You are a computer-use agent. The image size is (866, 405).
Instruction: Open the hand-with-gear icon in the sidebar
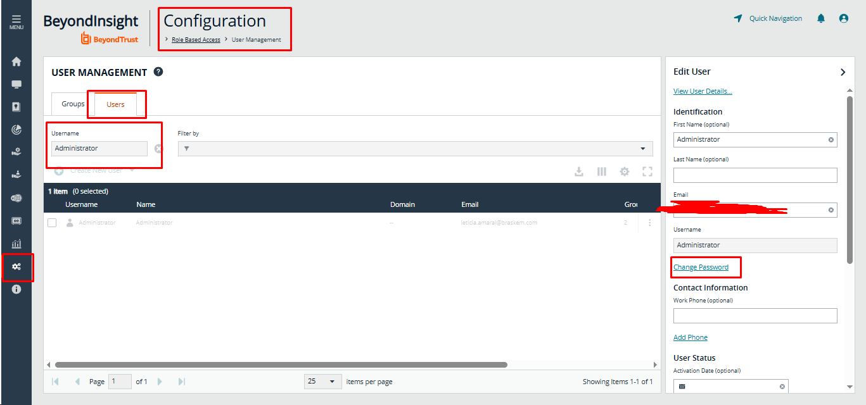tap(16, 152)
